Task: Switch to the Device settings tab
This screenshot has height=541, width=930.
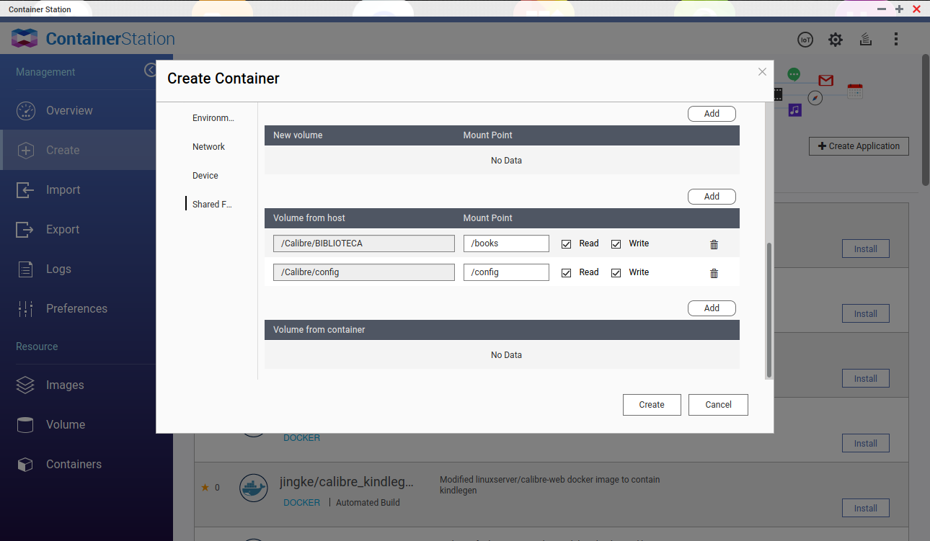Action: (x=205, y=176)
